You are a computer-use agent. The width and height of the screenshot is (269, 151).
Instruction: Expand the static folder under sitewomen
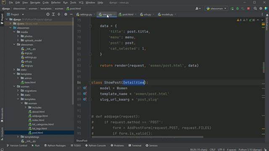[x=14, y=70]
